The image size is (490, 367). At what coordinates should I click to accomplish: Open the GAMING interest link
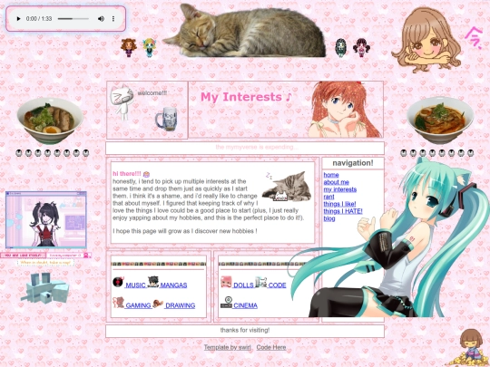click(x=138, y=306)
